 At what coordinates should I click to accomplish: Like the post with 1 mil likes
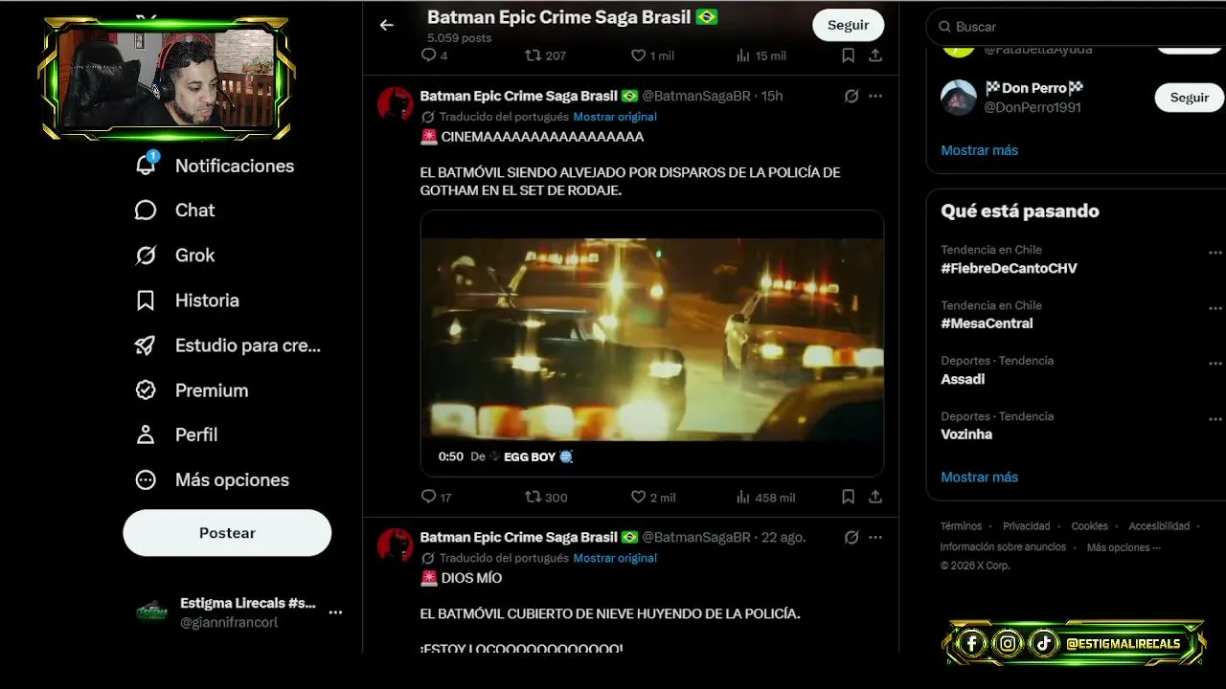coord(638,56)
